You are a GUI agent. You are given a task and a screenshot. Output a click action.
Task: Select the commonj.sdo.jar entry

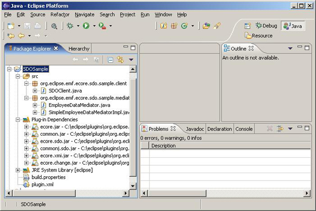[x=85, y=148]
